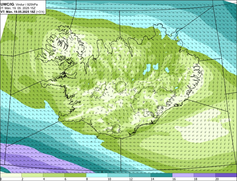Click the 'UWC/IG' title text
Viewport: 237px width, 181px height.
7,4
